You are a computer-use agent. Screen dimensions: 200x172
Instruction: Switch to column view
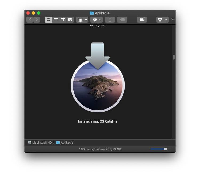point(63,20)
